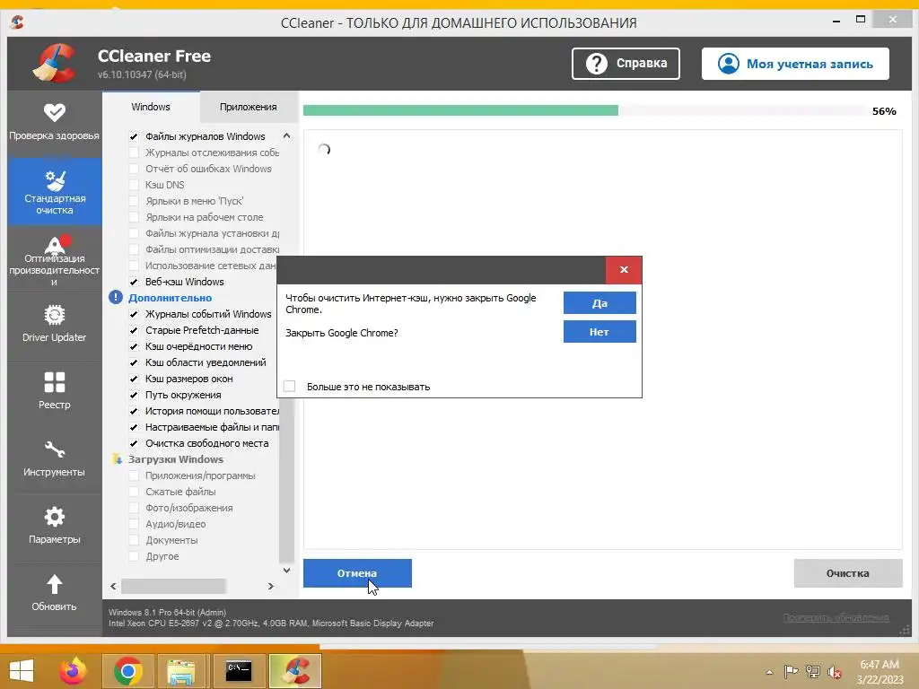Toggle 'Больше это не показывать' checkbox

[x=290, y=386]
